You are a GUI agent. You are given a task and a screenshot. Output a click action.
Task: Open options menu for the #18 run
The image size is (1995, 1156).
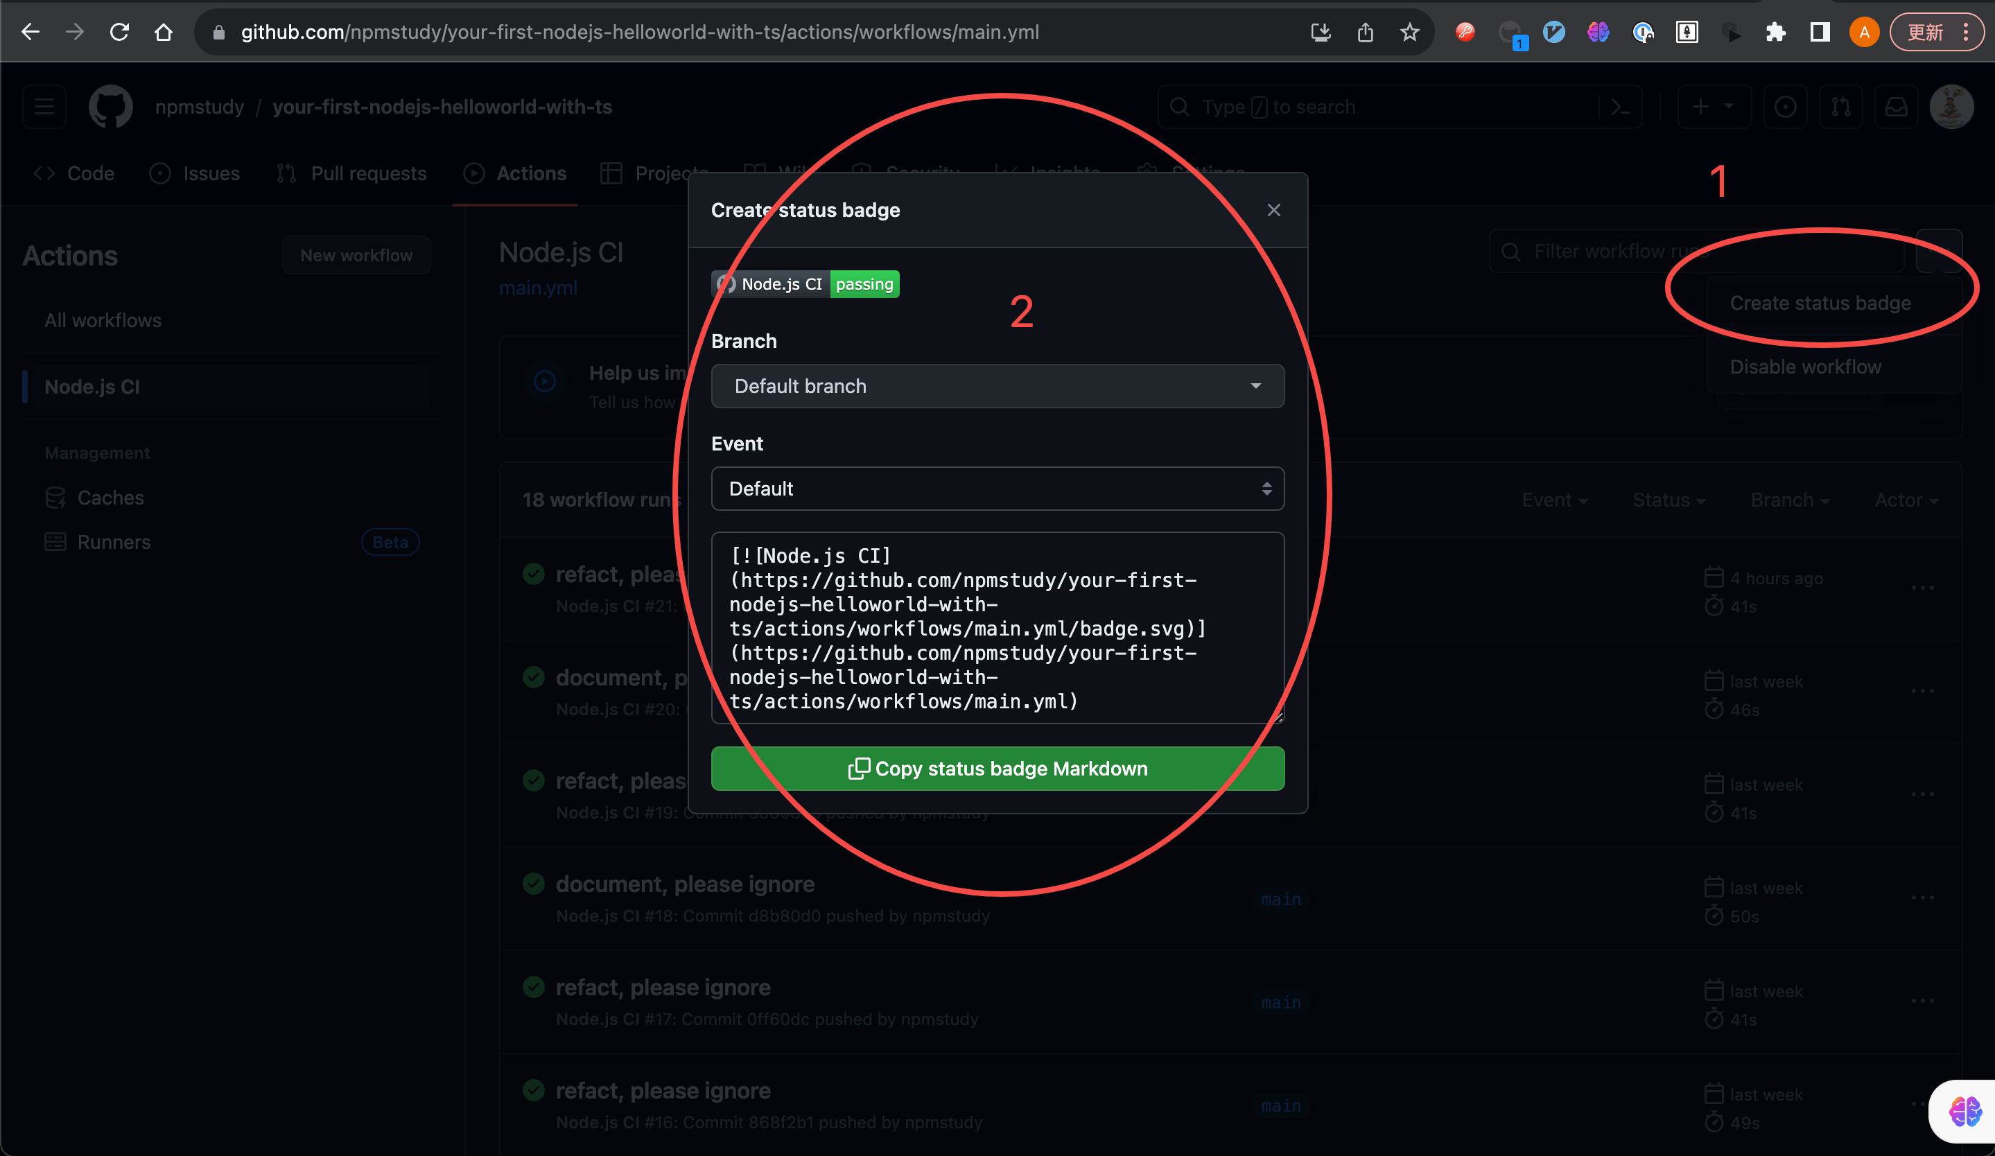[1922, 897]
